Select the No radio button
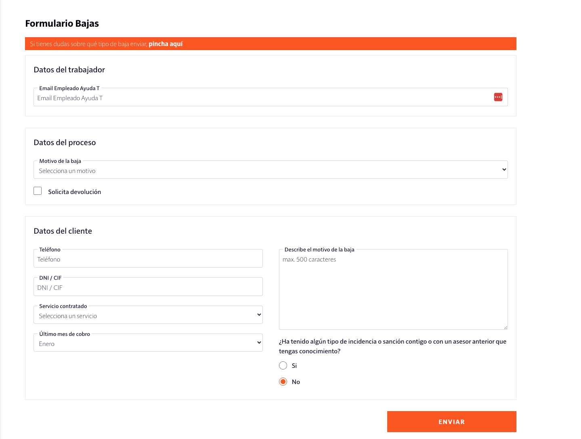 283,382
